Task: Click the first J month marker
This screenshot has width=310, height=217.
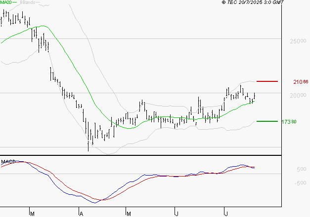Action: 177,214
